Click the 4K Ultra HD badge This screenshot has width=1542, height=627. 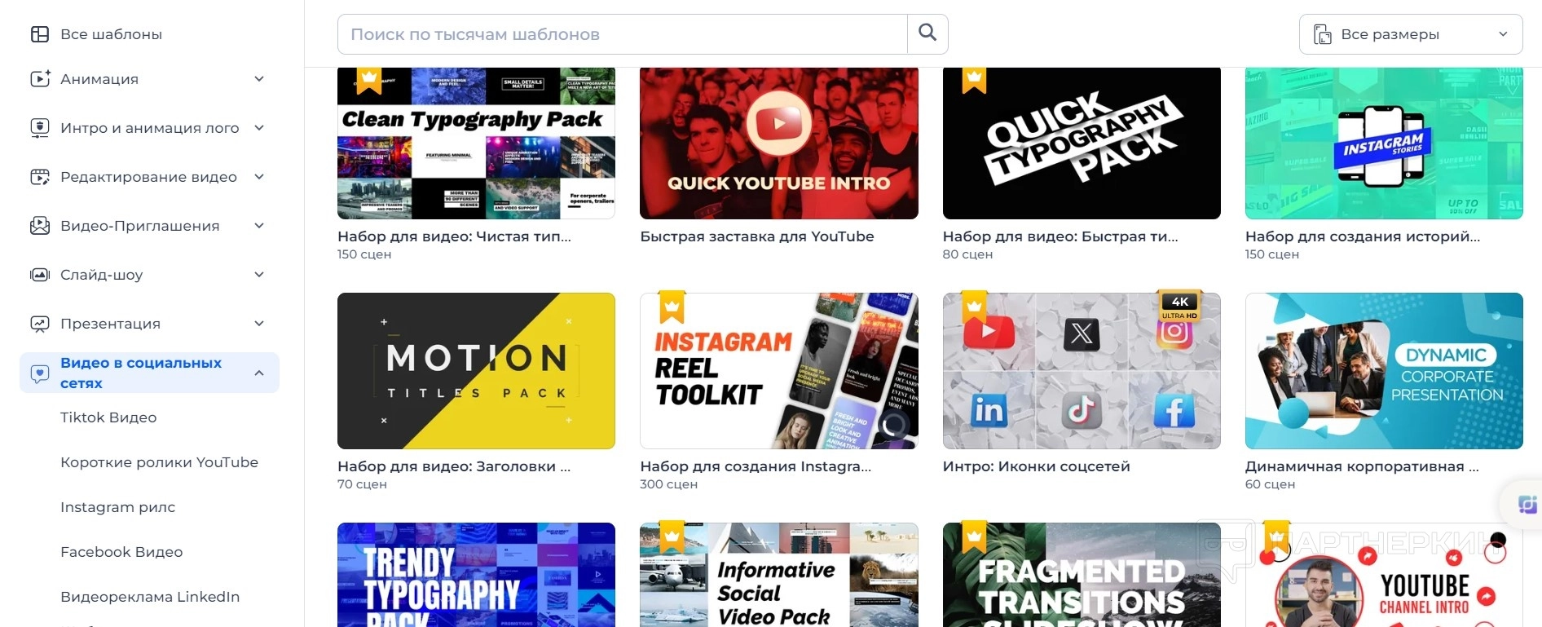1179,307
